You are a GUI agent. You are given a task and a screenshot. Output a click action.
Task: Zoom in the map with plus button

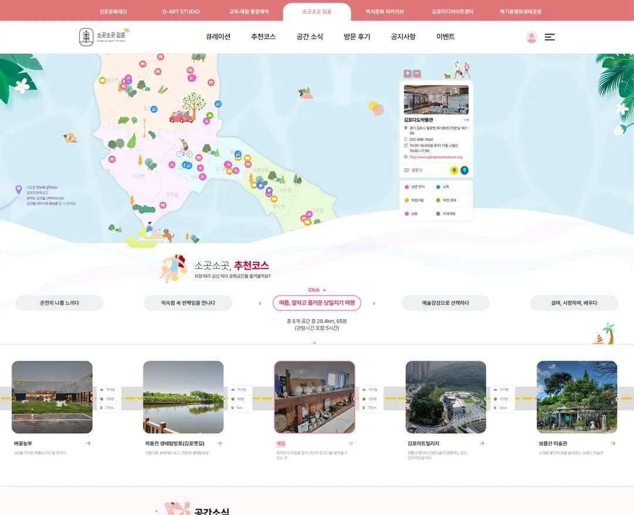(407, 73)
